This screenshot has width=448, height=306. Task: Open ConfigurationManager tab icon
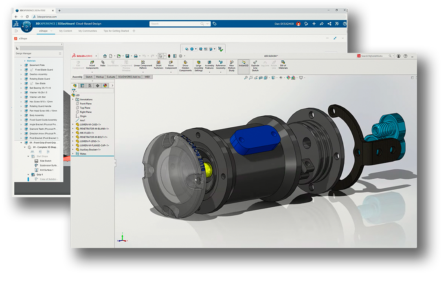90,86
